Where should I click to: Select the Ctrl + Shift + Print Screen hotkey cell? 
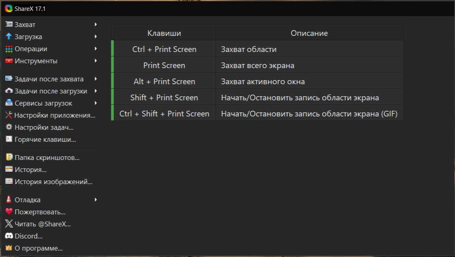pyautogui.click(x=164, y=113)
